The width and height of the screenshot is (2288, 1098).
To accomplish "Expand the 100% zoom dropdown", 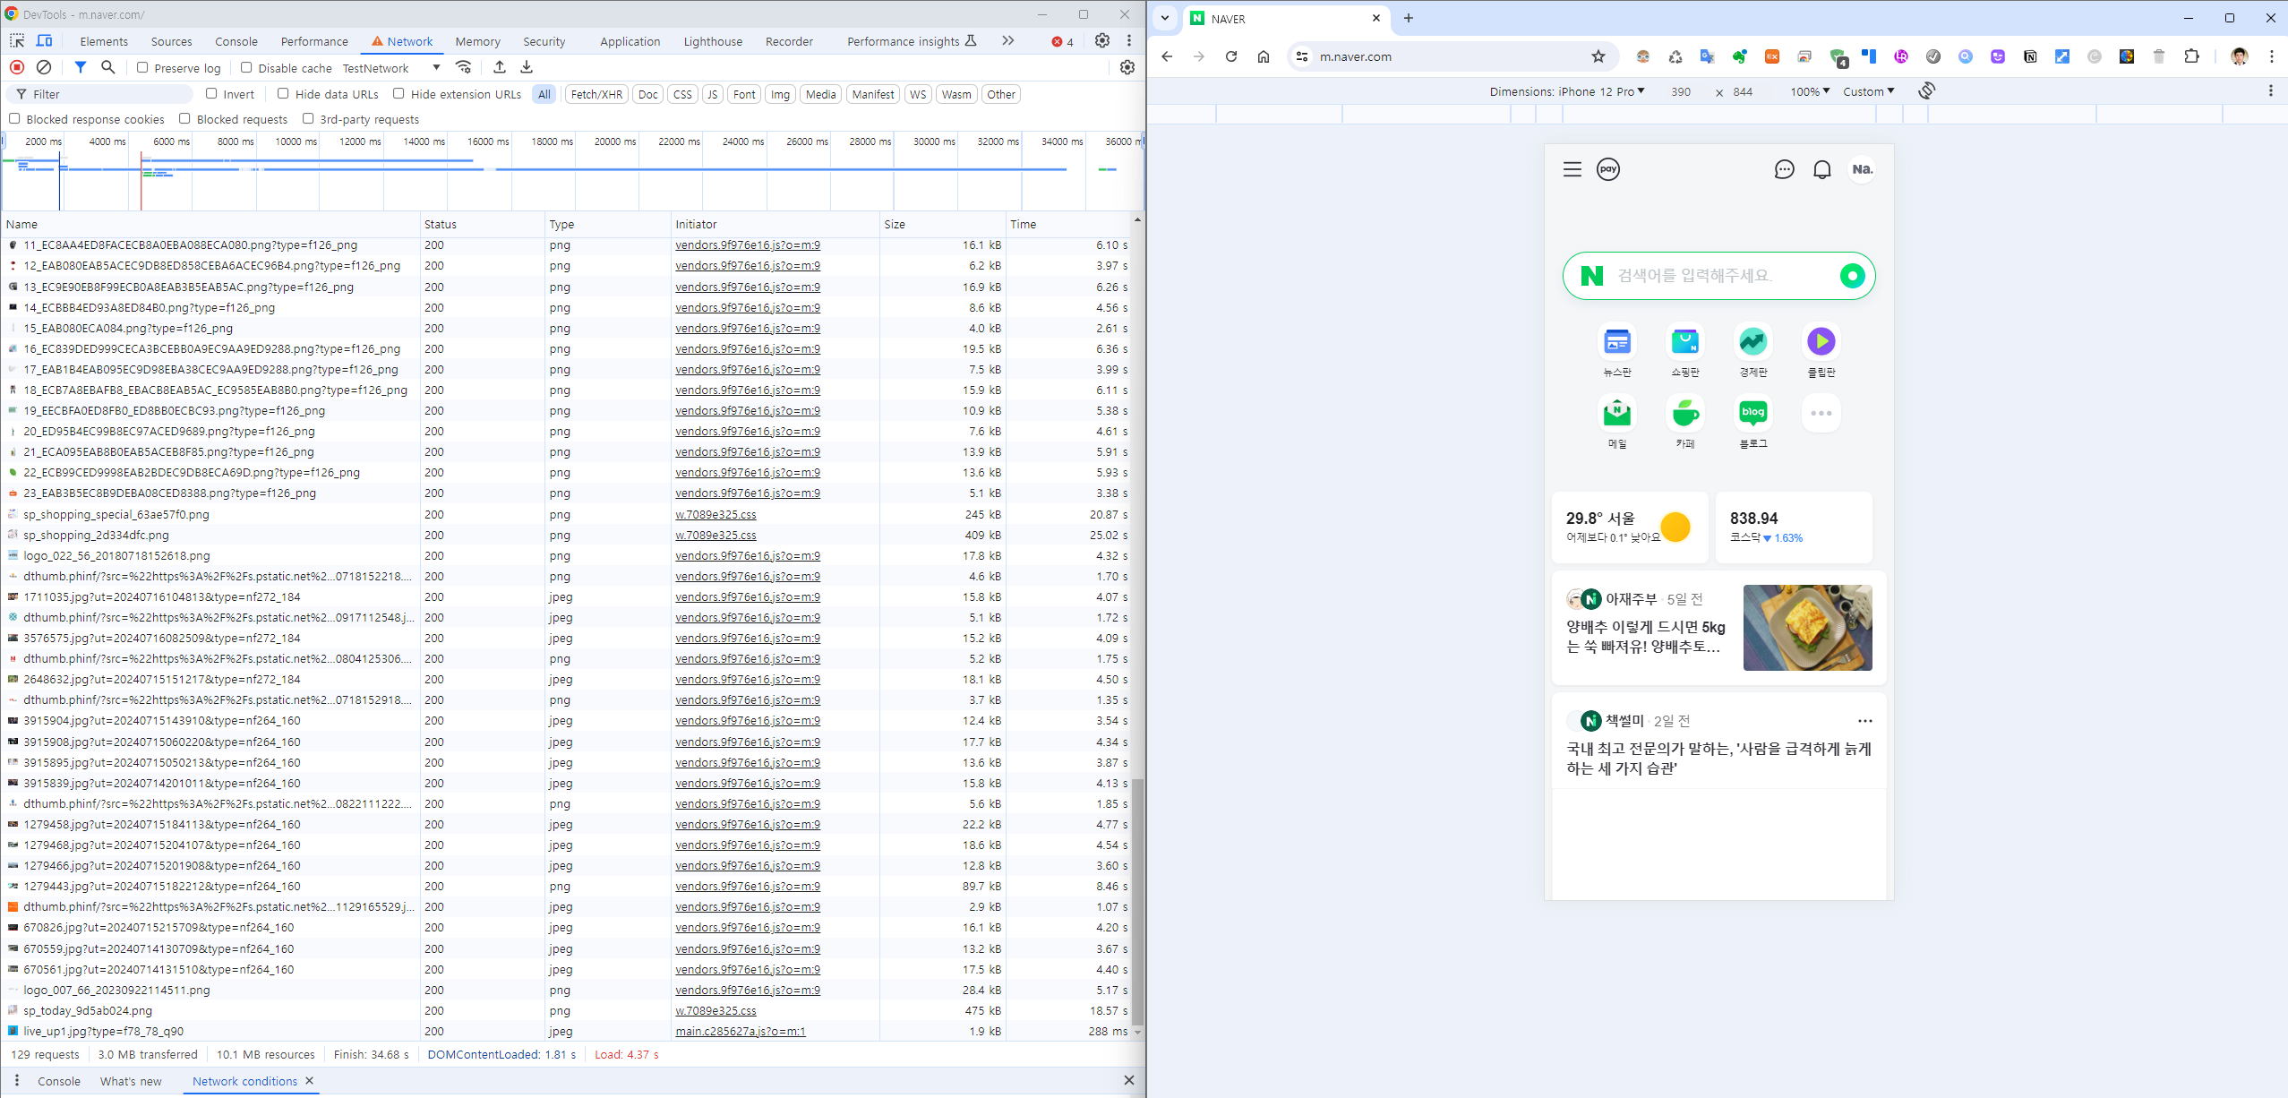I will [x=1810, y=91].
